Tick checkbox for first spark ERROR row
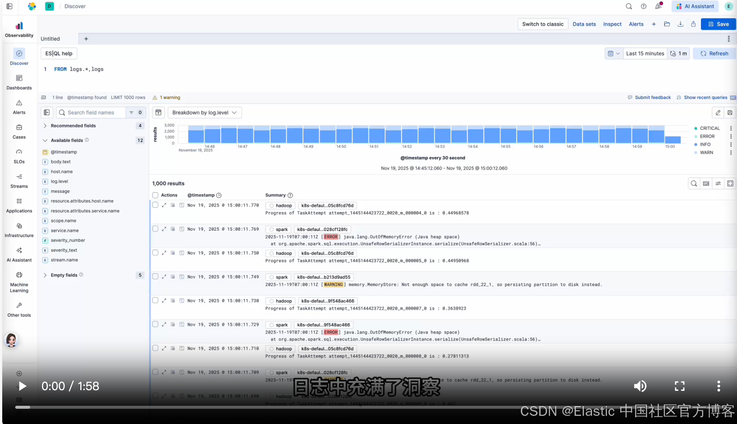Viewport: 737px width, 424px height. click(x=155, y=229)
